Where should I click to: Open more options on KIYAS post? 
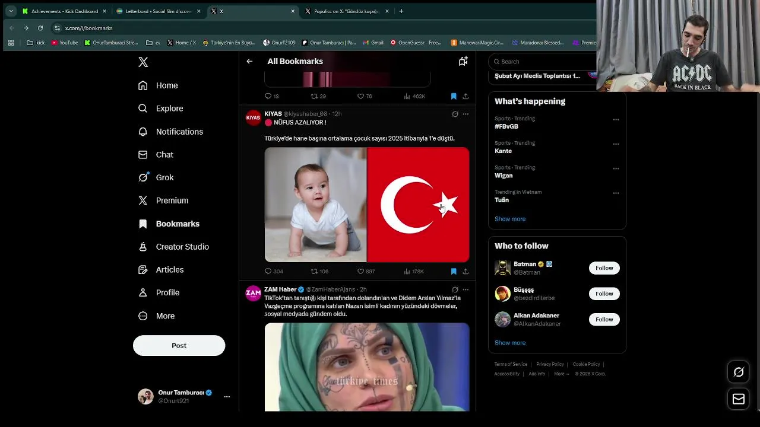coord(465,114)
